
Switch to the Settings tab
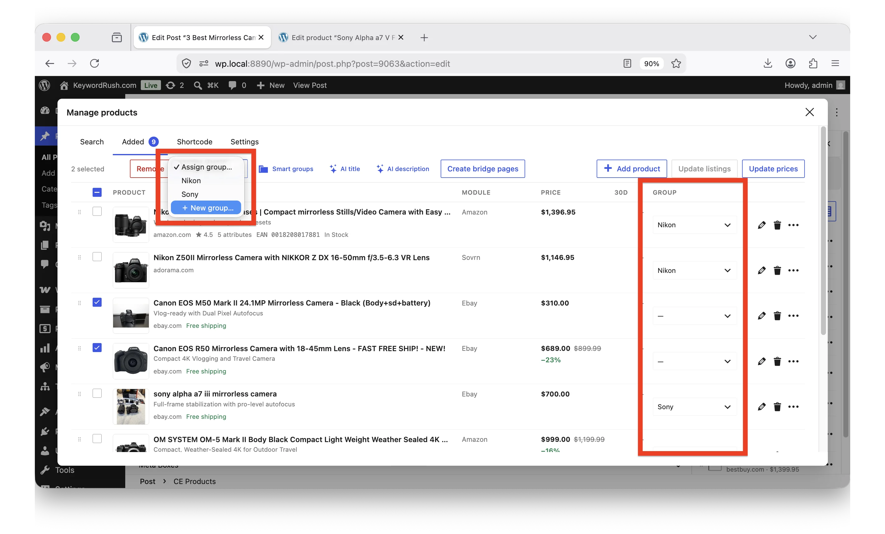[x=244, y=142]
